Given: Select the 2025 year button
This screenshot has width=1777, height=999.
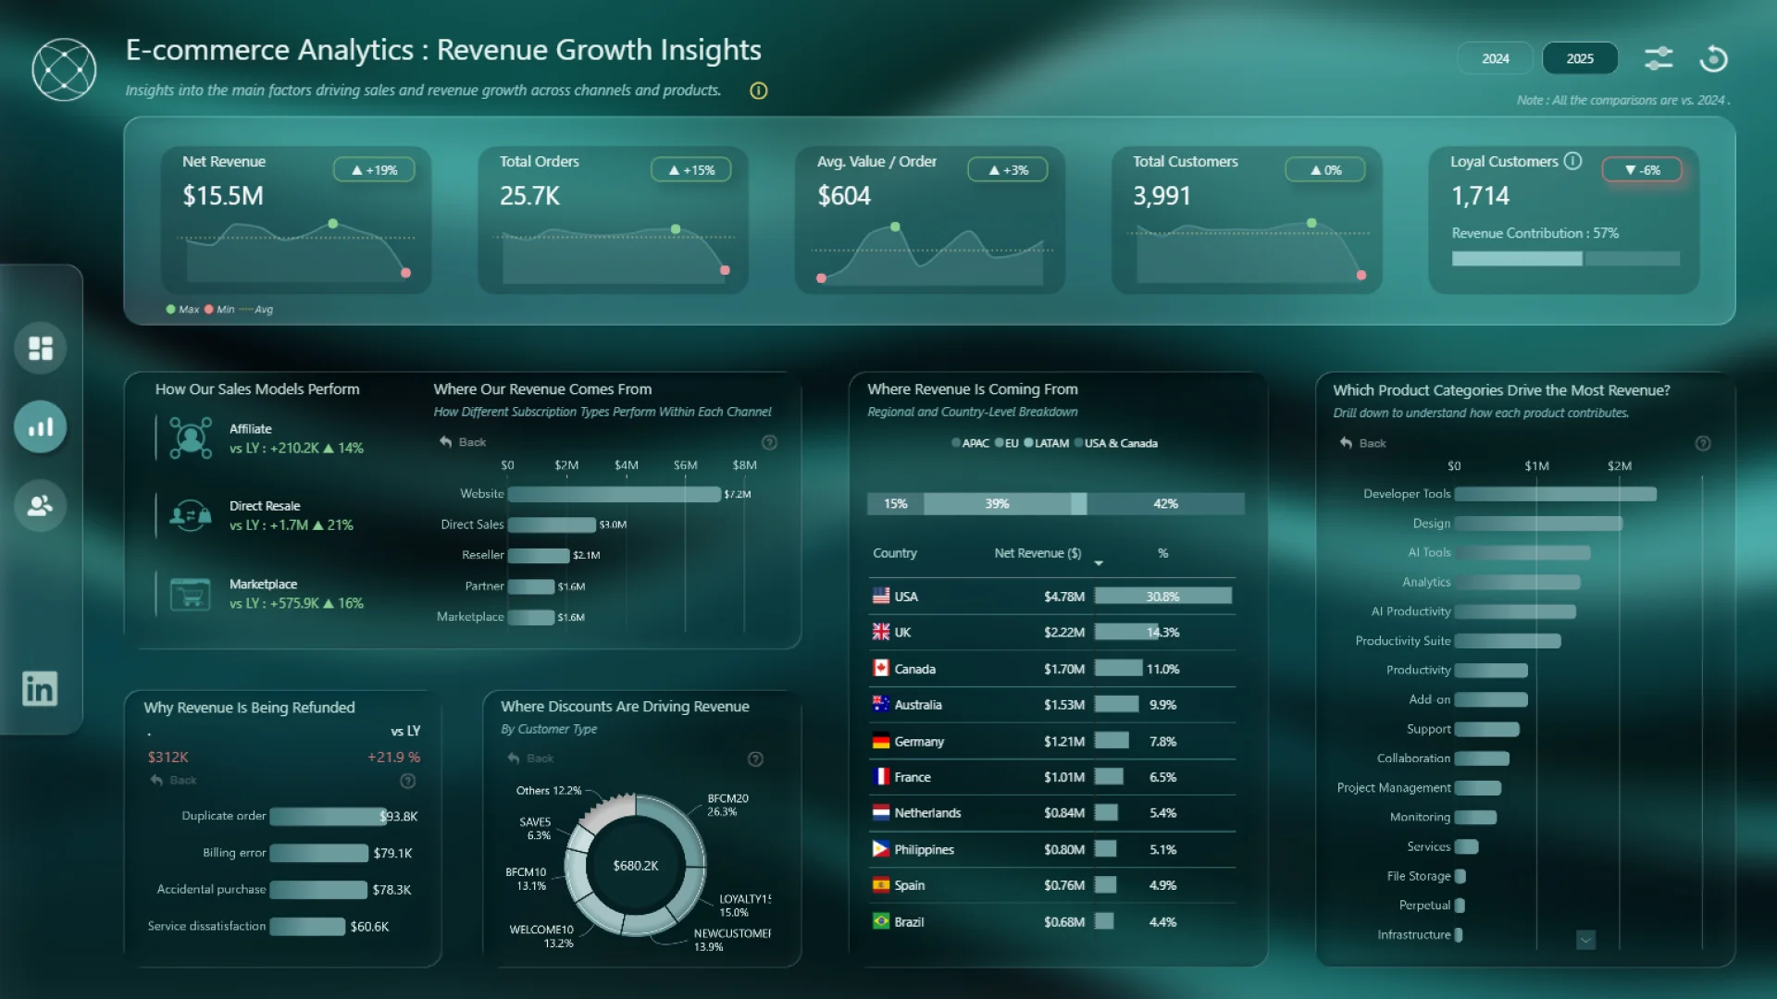Looking at the screenshot, I should click(1580, 58).
